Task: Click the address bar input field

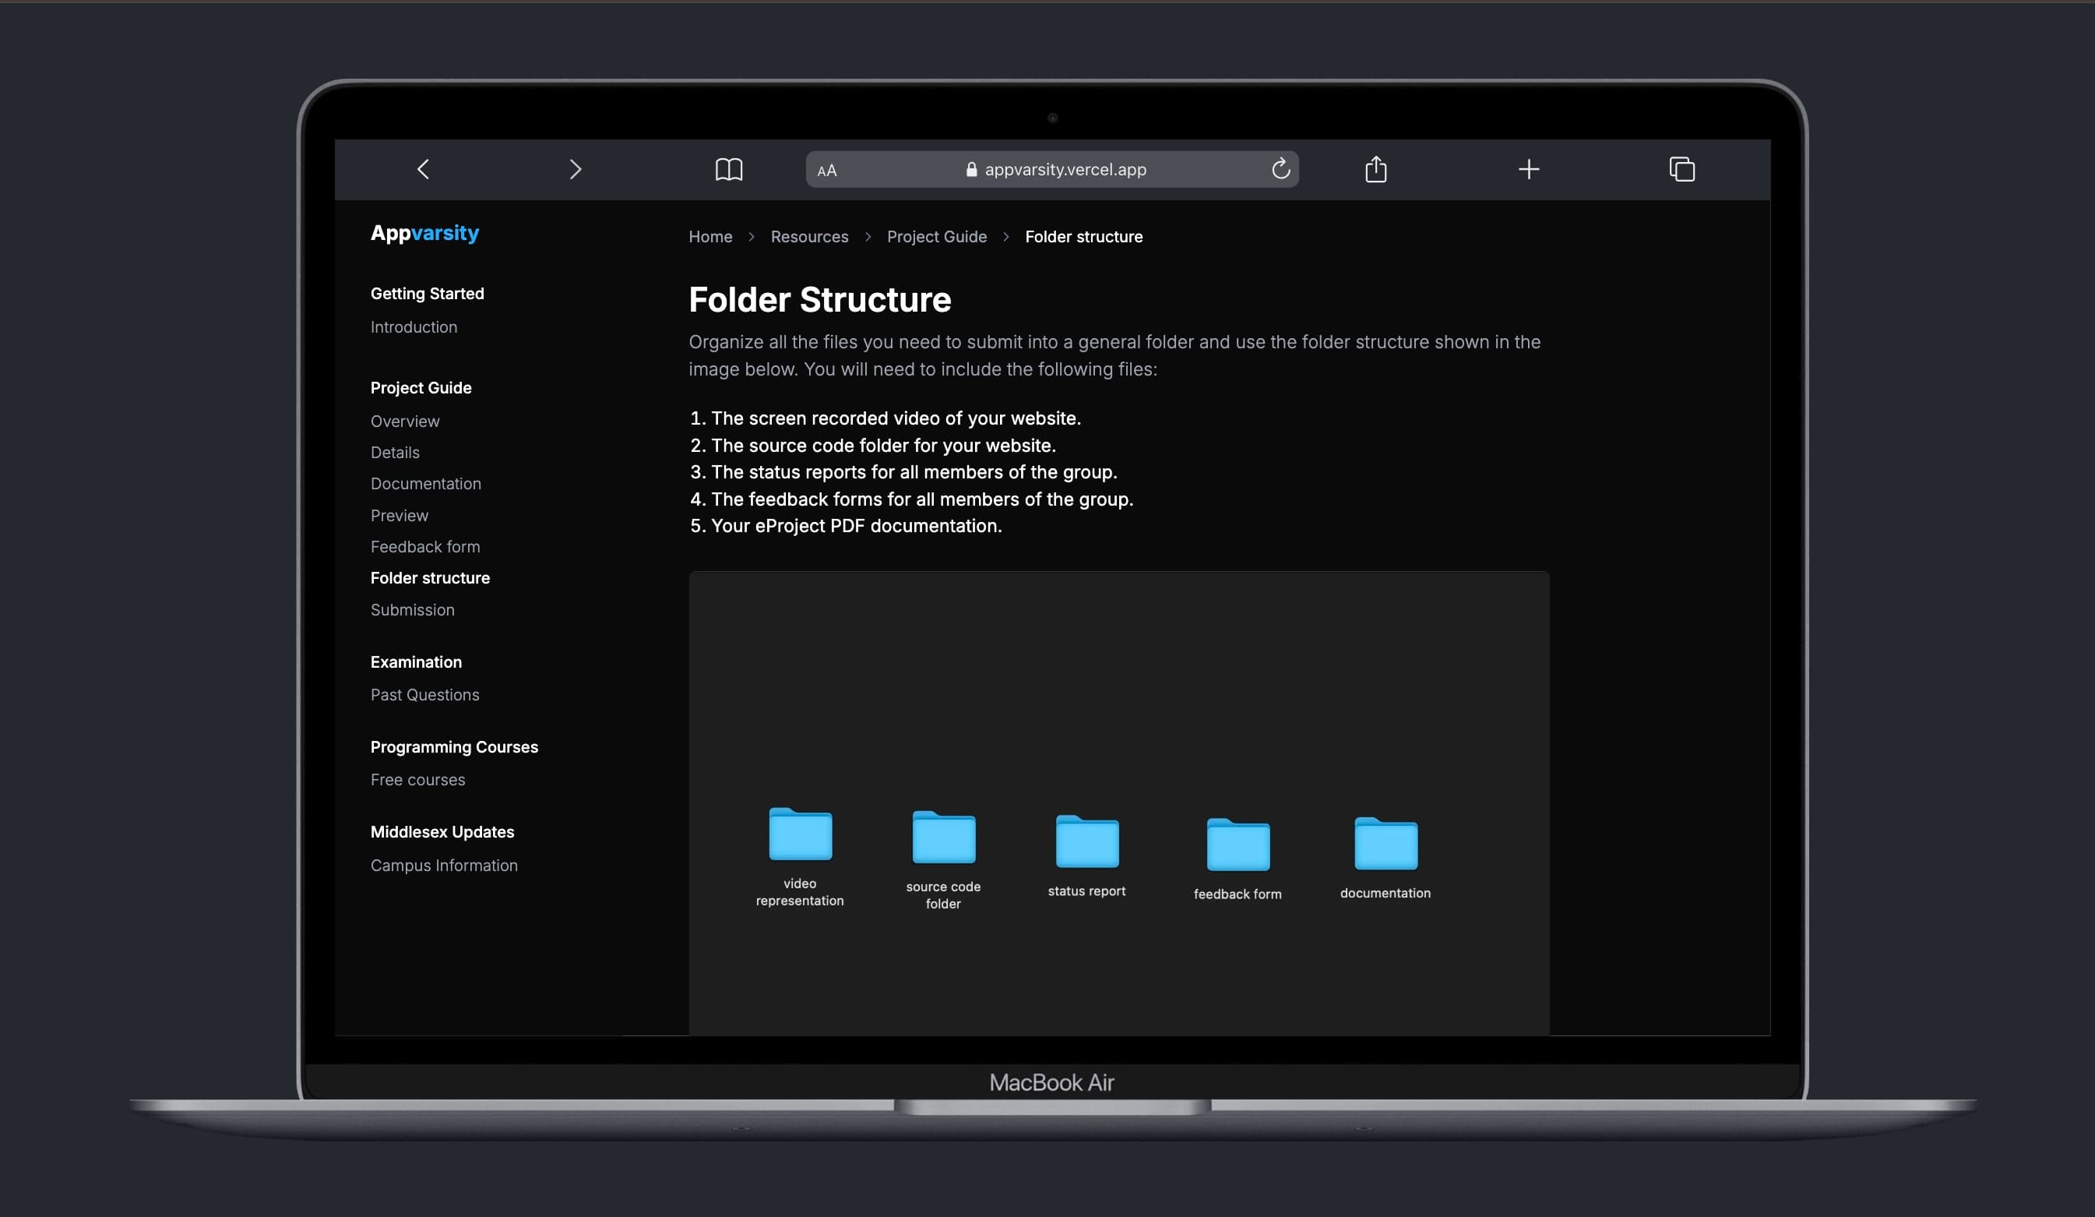Action: [x=1054, y=170]
